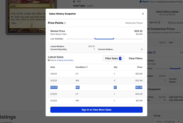Screen dimensions: 183x123
Task: Follow the 'listing with photos' link
Action: [x=66, y=60]
